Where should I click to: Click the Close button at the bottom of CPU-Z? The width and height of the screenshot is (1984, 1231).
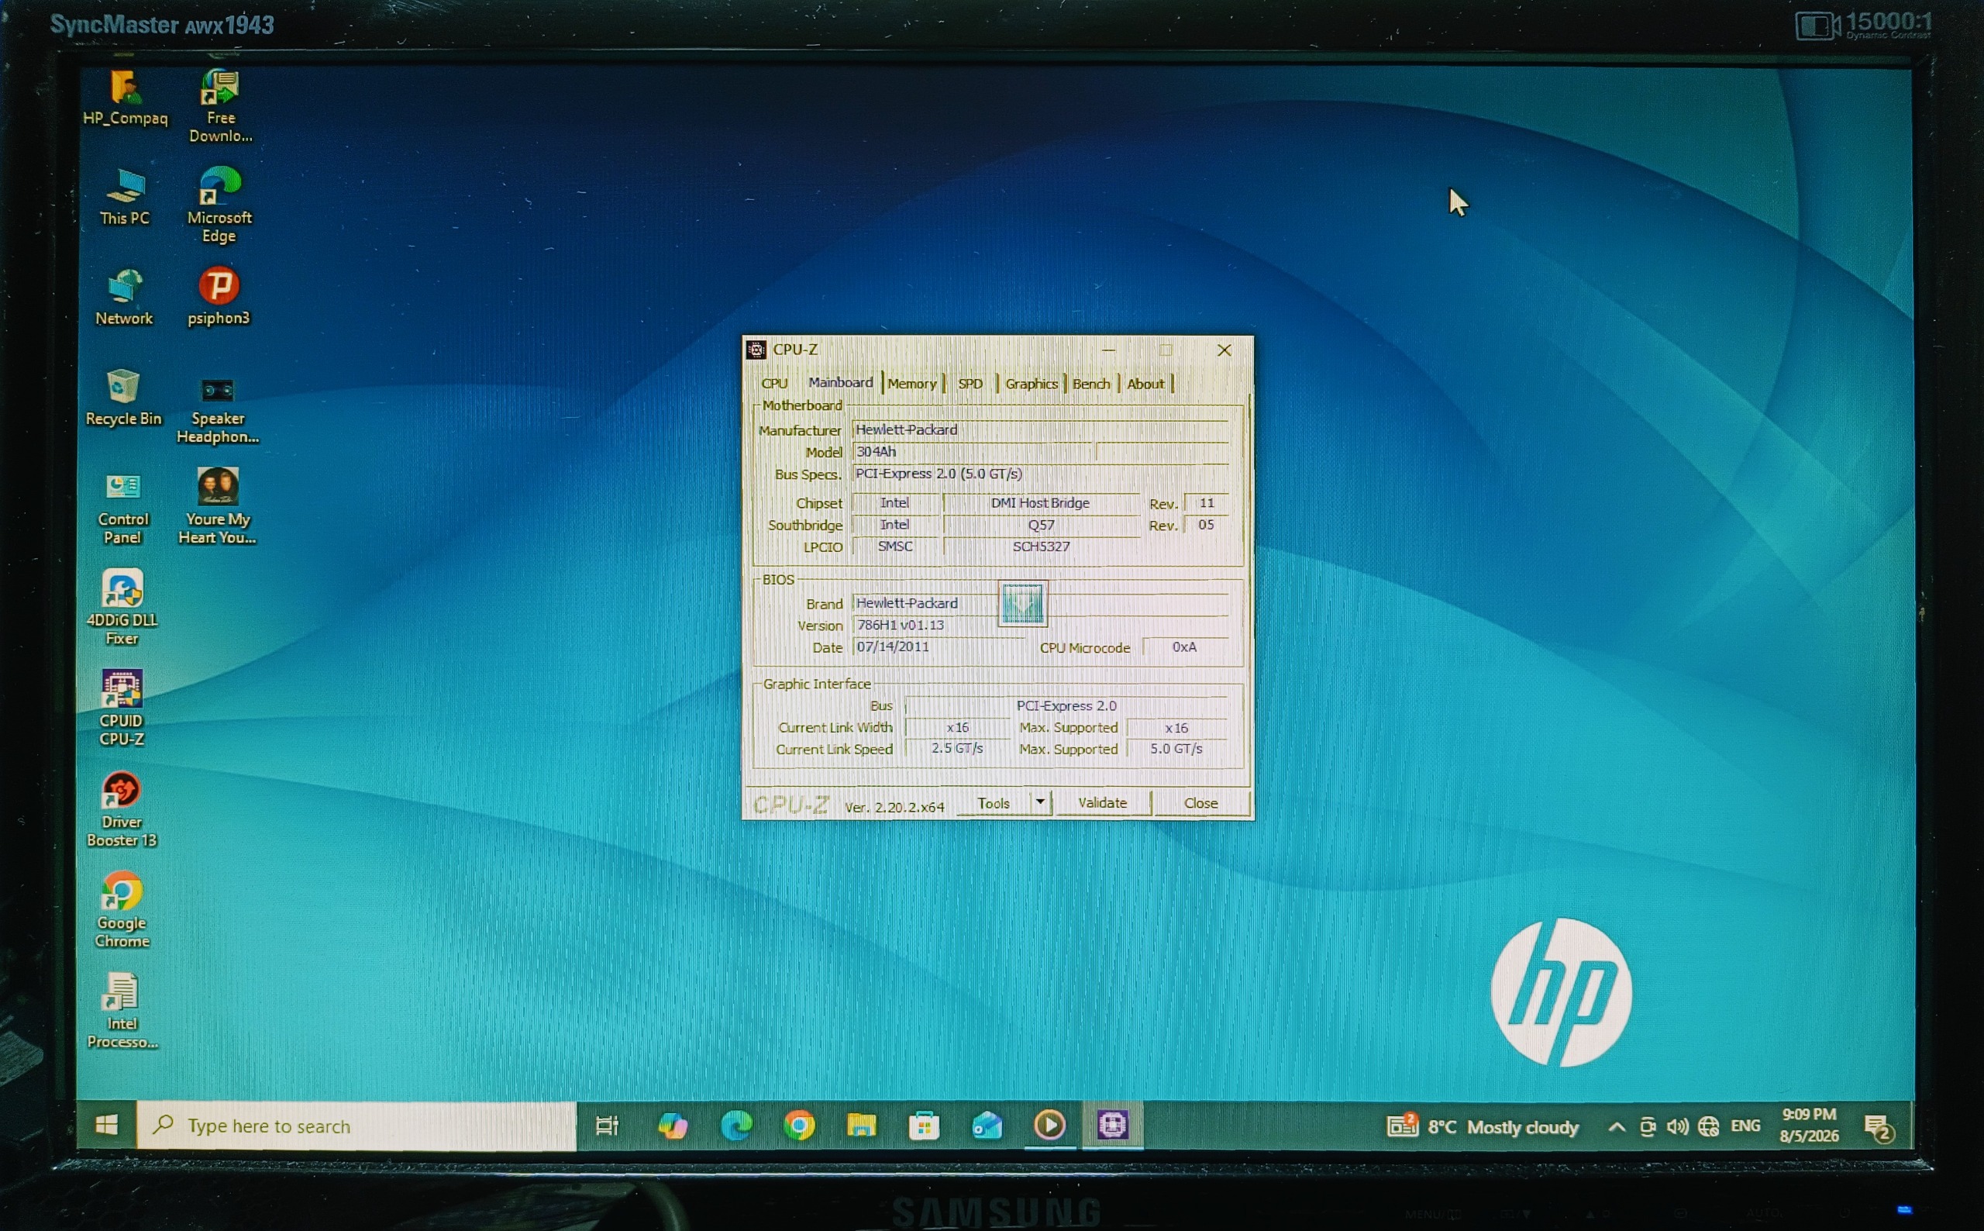point(1200,802)
